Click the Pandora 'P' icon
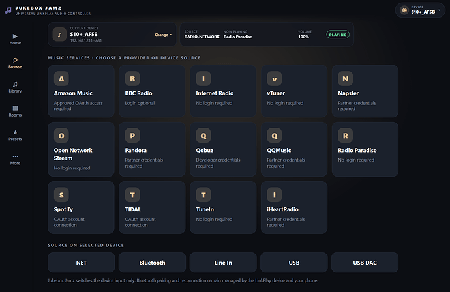 (132, 136)
